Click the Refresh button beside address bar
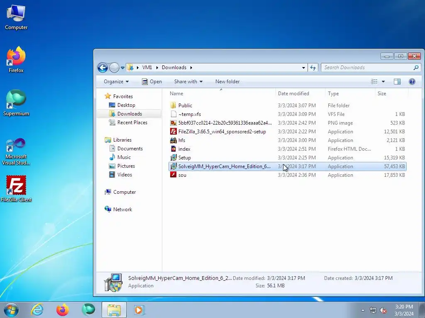The image size is (425, 318). [313, 67]
